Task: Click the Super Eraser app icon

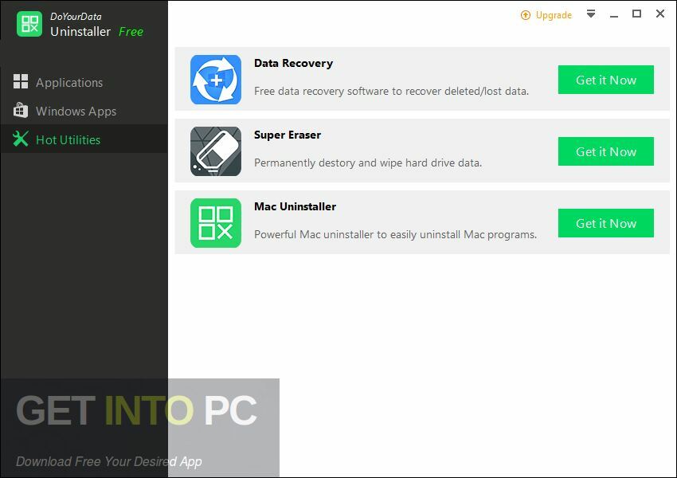Action: (216, 151)
